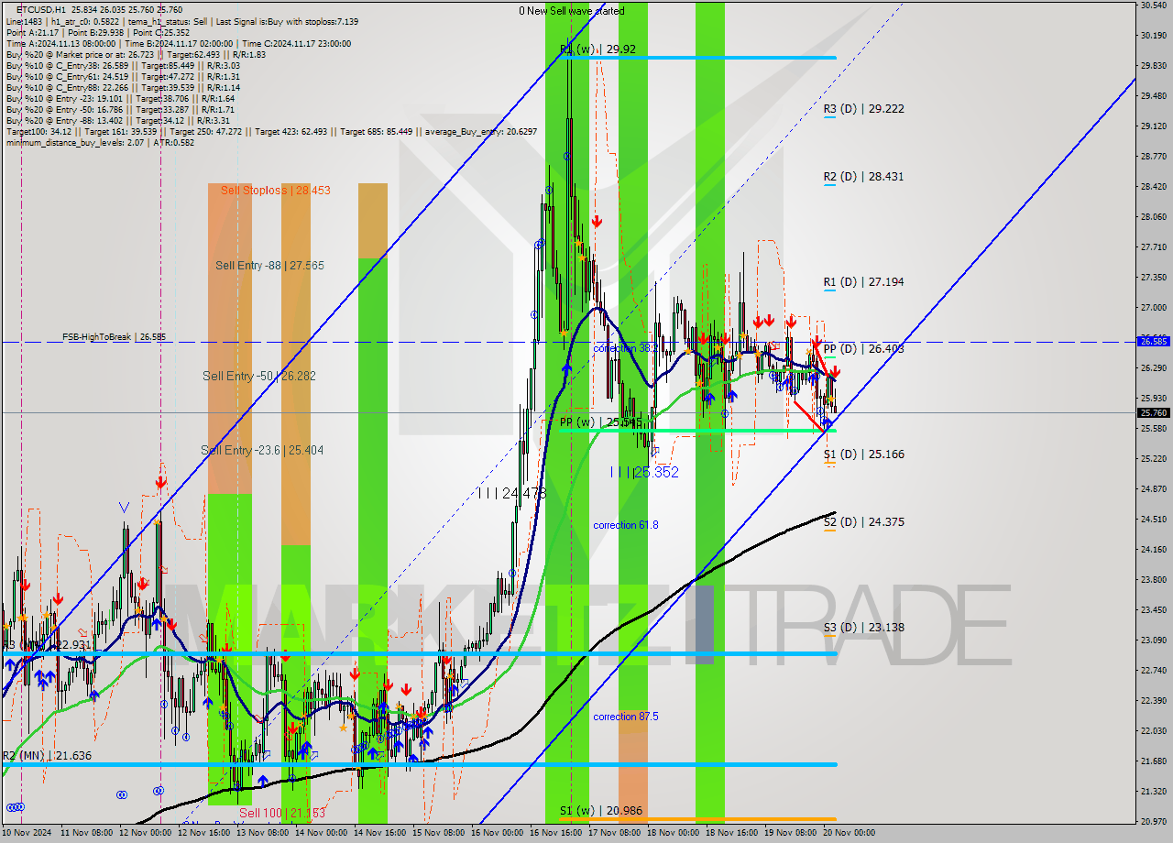
Task: Select the 'correction 87.5' label
Action: [x=626, y=717]
